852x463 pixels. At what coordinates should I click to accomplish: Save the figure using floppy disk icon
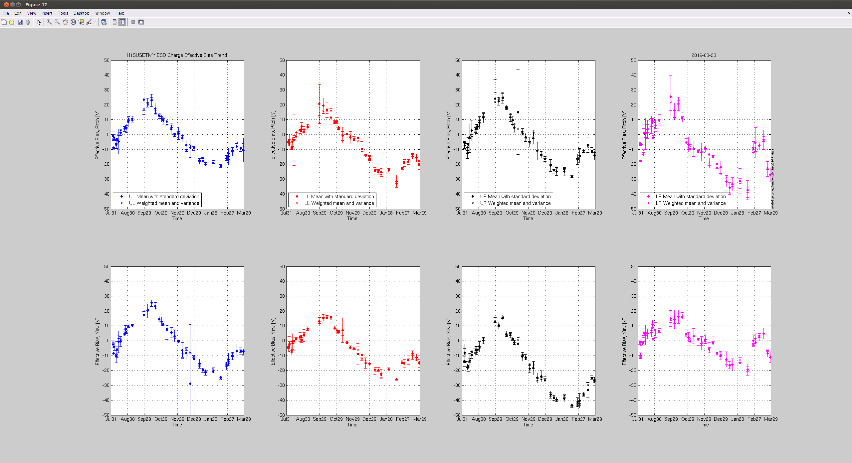tap(20, 22)
